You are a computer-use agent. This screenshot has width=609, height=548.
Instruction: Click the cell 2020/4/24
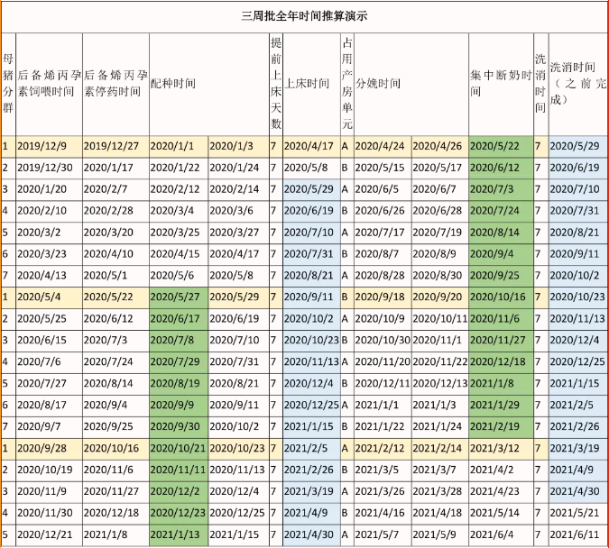pos(383,146)
